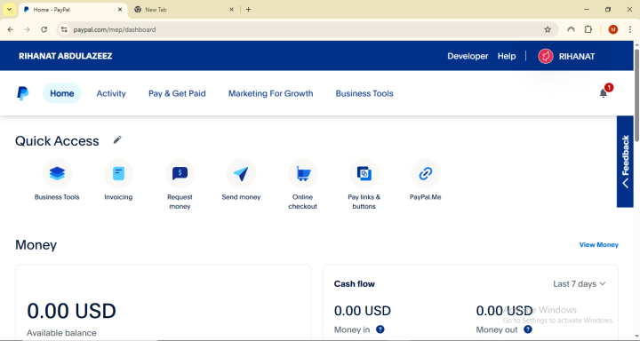Close the Home - PayPal tab
This screenshot has width=640, height=341.
click(120, 10)
